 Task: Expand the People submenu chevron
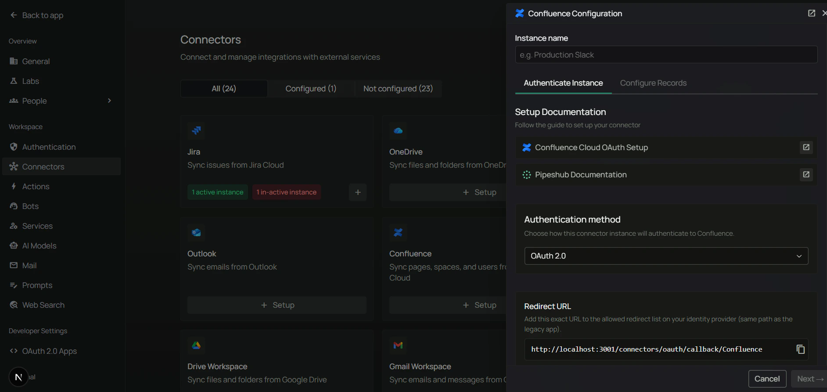109,101
